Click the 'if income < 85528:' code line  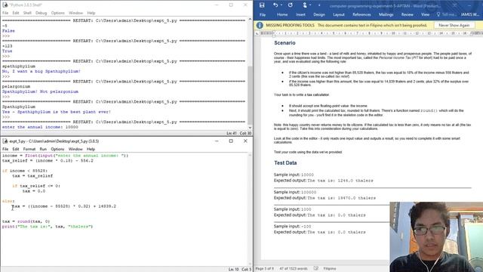point(25,171)
